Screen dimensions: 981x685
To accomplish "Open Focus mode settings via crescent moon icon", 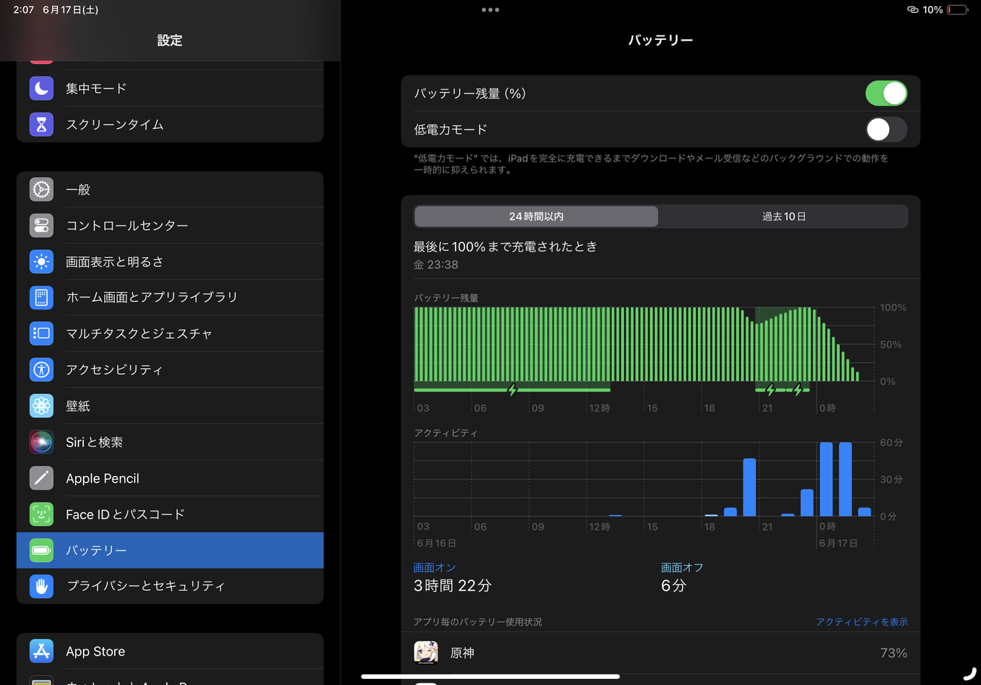I will pyautogui.click(x=41, y=88).
